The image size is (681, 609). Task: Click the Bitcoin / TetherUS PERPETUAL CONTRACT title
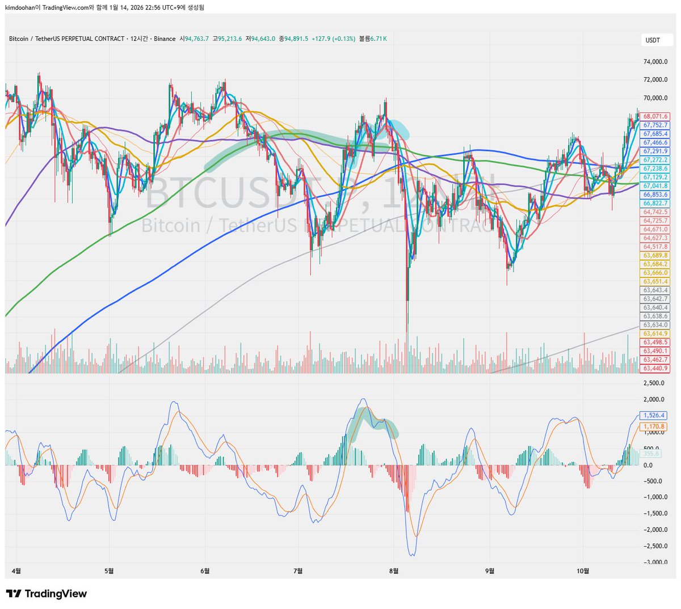click(x=66, y=39)
